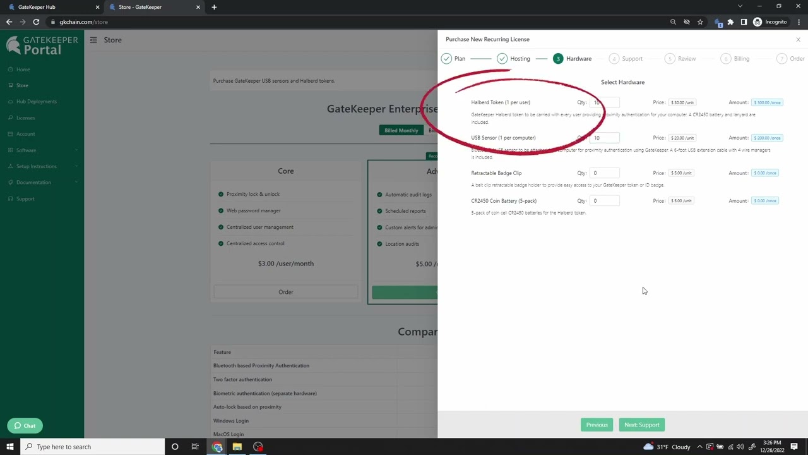This screenshot has width=808, height=455.
Task: Click the Windows taskbar search box
Action: click(x=93, y=447)
